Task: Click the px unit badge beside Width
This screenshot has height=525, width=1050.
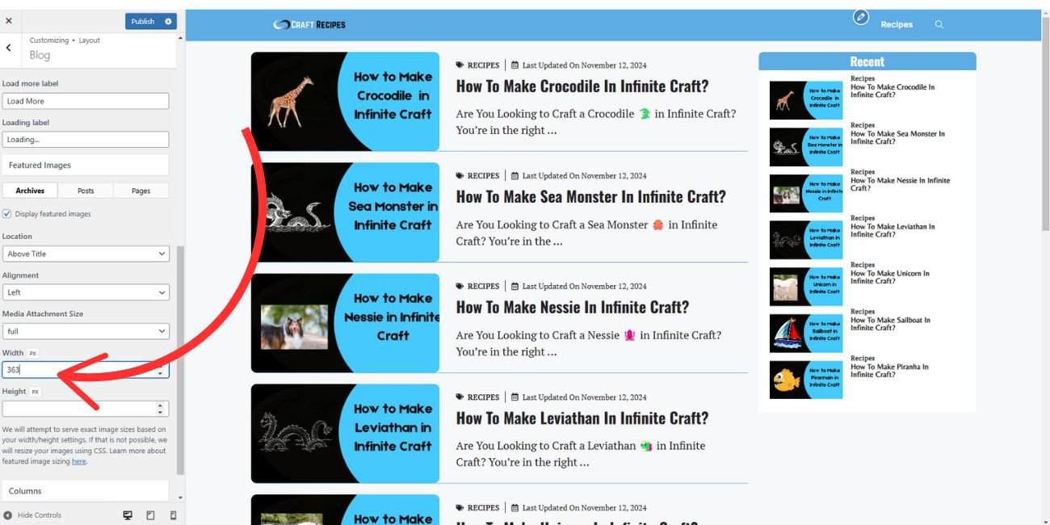Action: coord(33,353)
